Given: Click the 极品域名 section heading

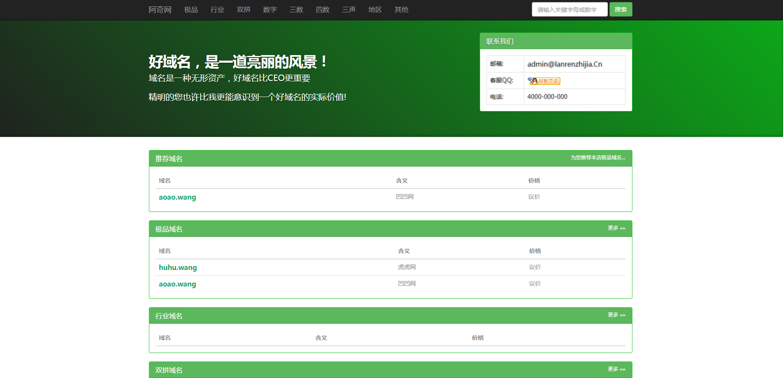Looking at the screenshot, I should point(169,229).
